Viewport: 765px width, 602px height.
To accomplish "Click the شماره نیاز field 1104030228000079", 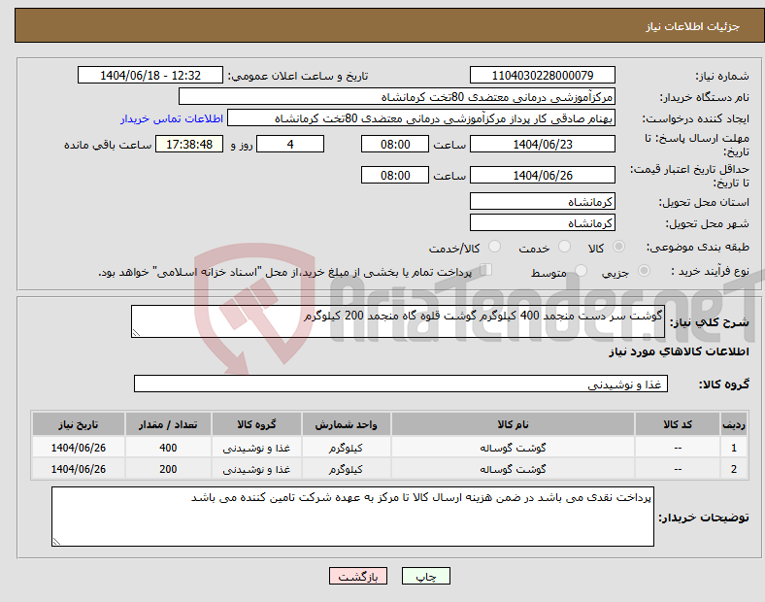I will pos(542,75).
